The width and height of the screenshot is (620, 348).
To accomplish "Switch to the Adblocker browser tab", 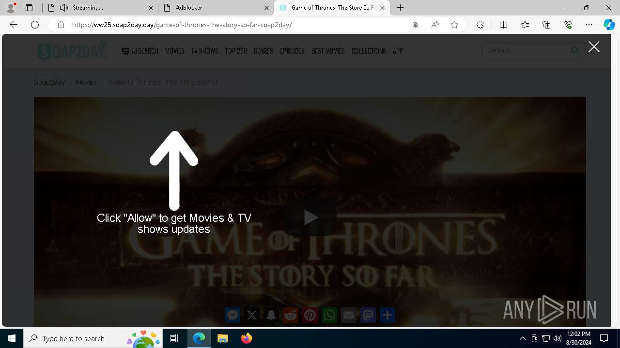I will pos(216,8).
